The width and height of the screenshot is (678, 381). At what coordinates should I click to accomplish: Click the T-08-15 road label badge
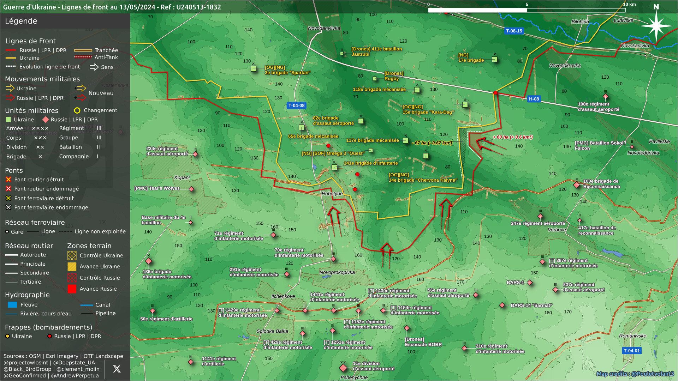click(514, 31)
